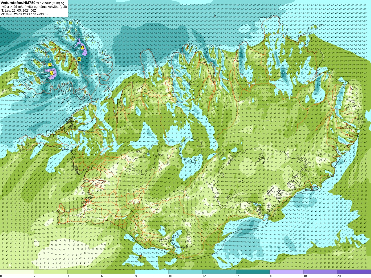This screenshot has width=371, height=278.
Task: Click the 'IT: Lau. 22. 05. 2021 06Z' line
Action: [18, 10]
